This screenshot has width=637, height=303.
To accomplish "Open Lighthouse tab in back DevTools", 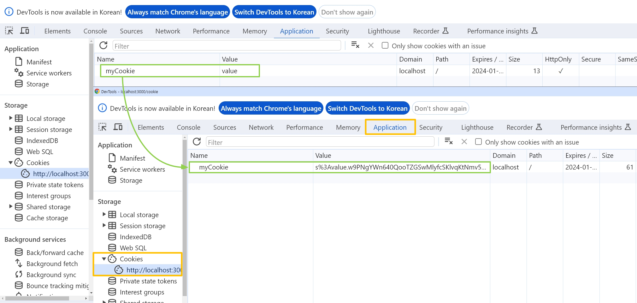I will [x=384, y=31].
